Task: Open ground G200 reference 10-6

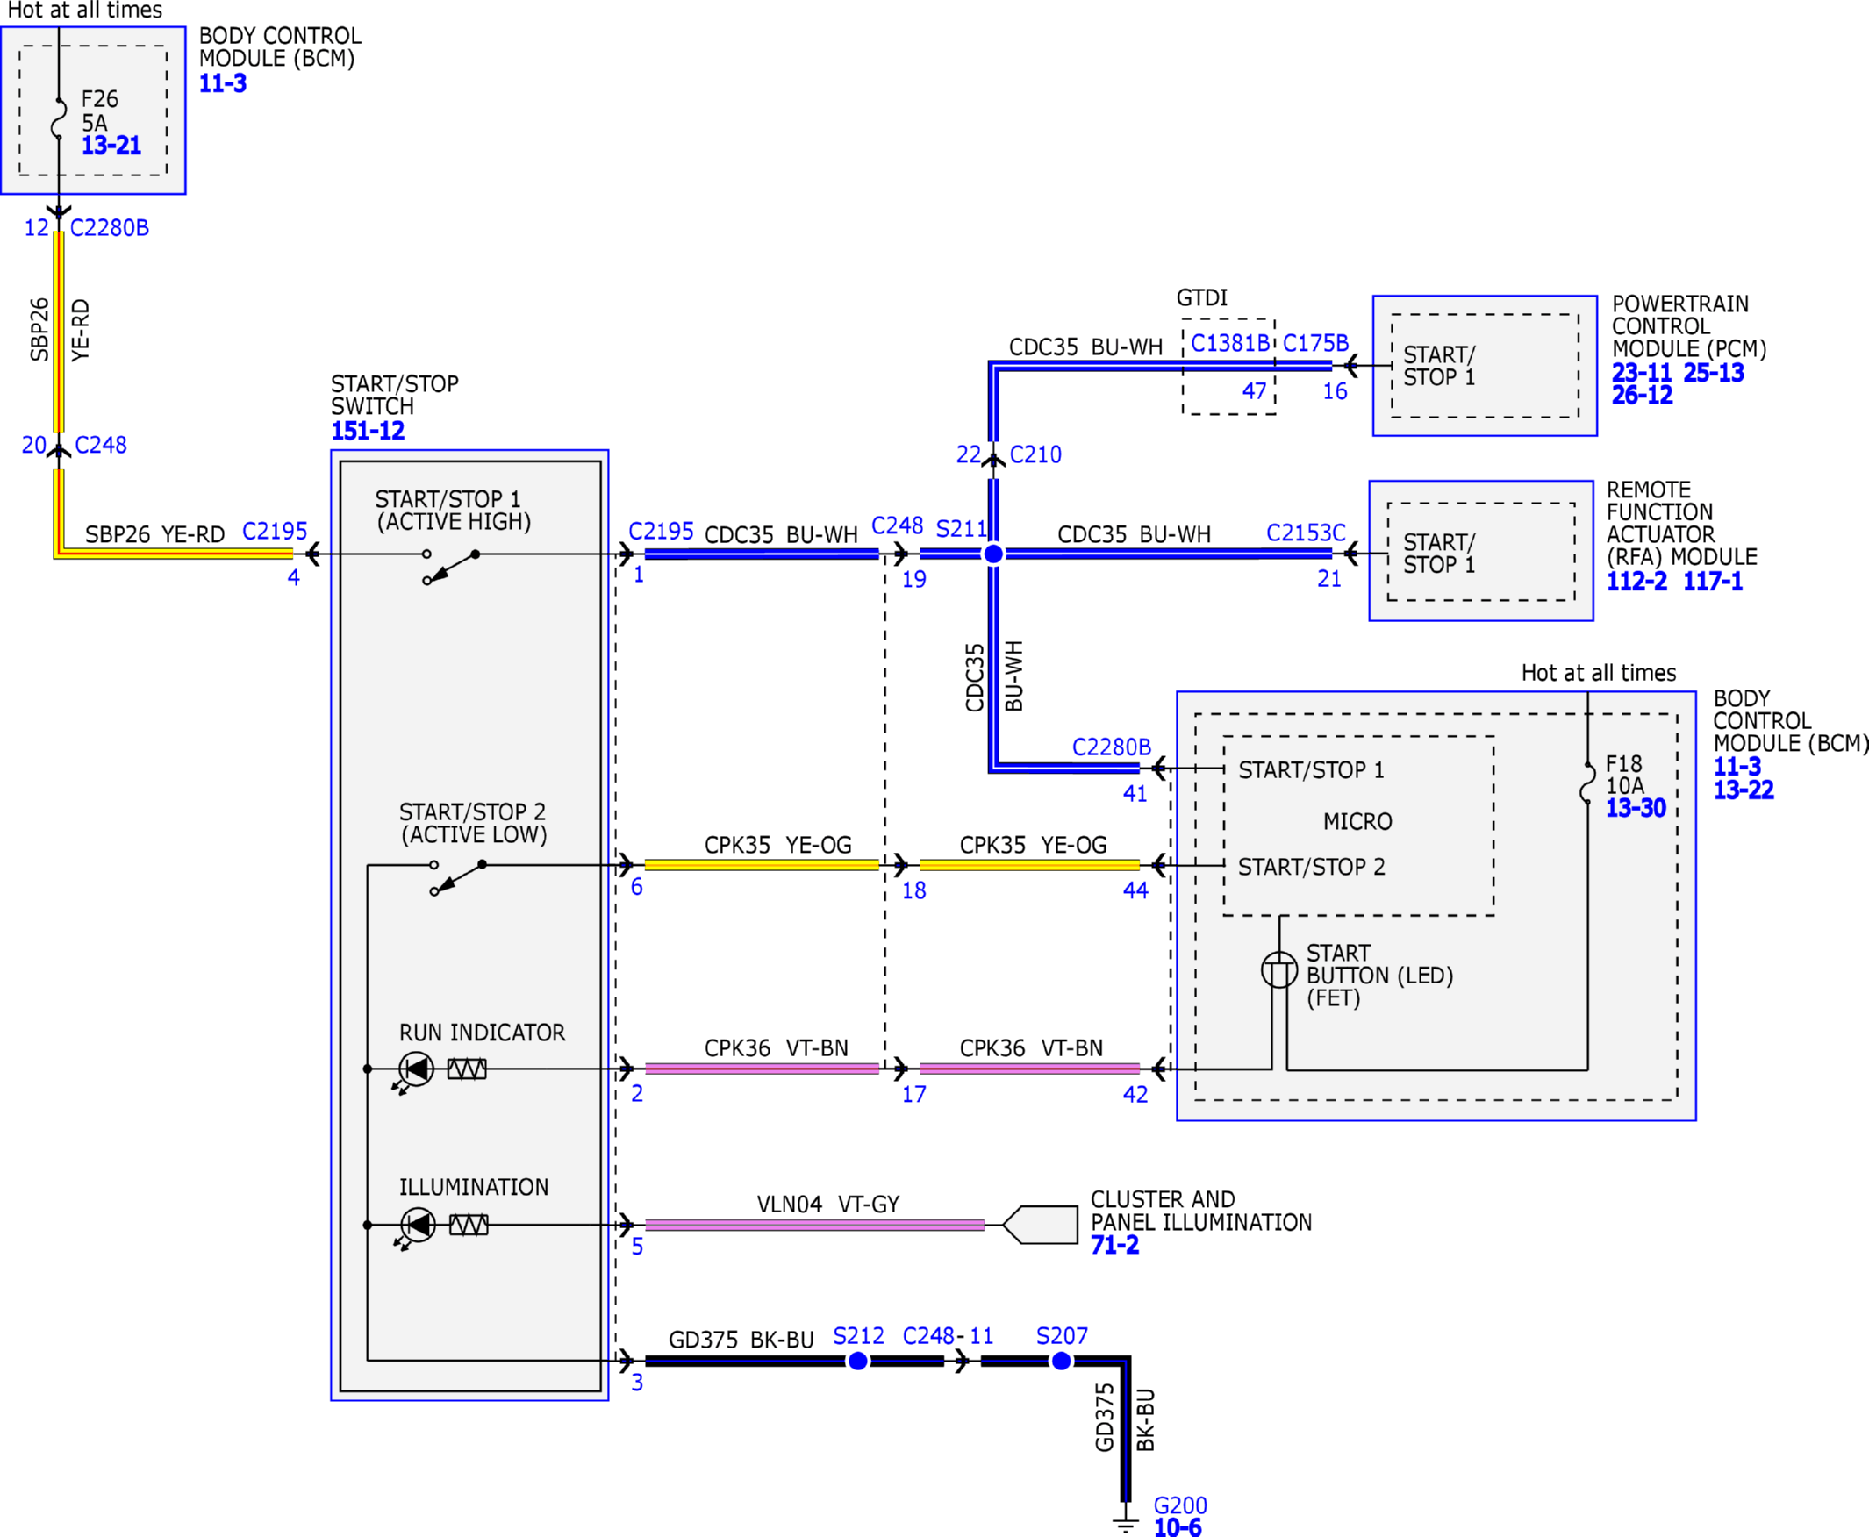Action: click(x=1178, y=1526)
